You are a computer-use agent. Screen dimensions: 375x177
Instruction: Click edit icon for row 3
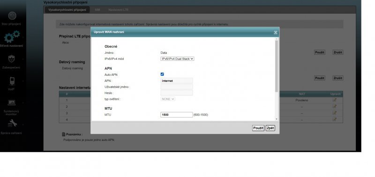point(335,113)
